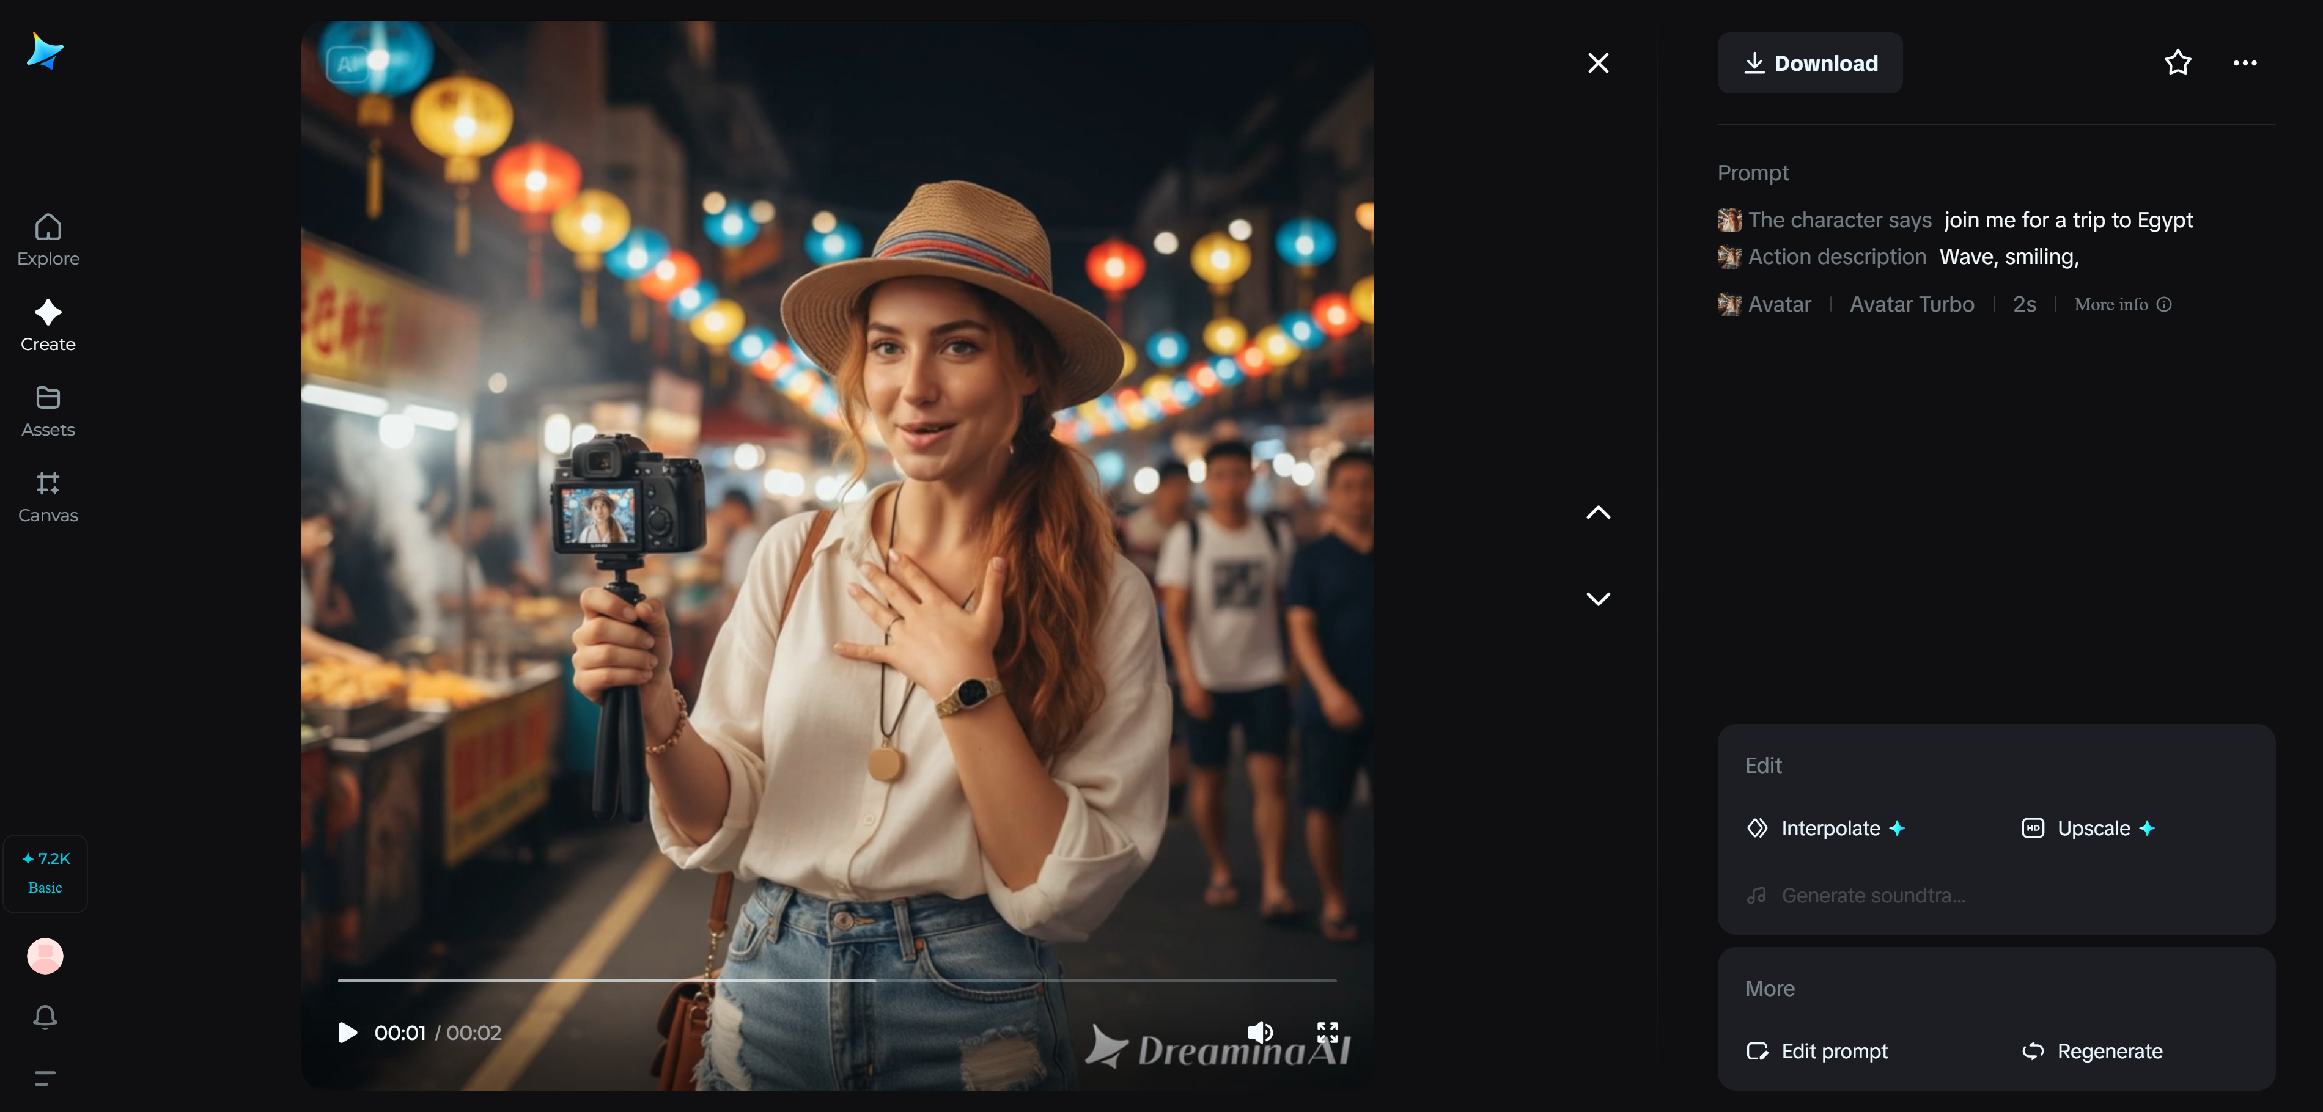Open the notifications bell

click(45, 1017)
